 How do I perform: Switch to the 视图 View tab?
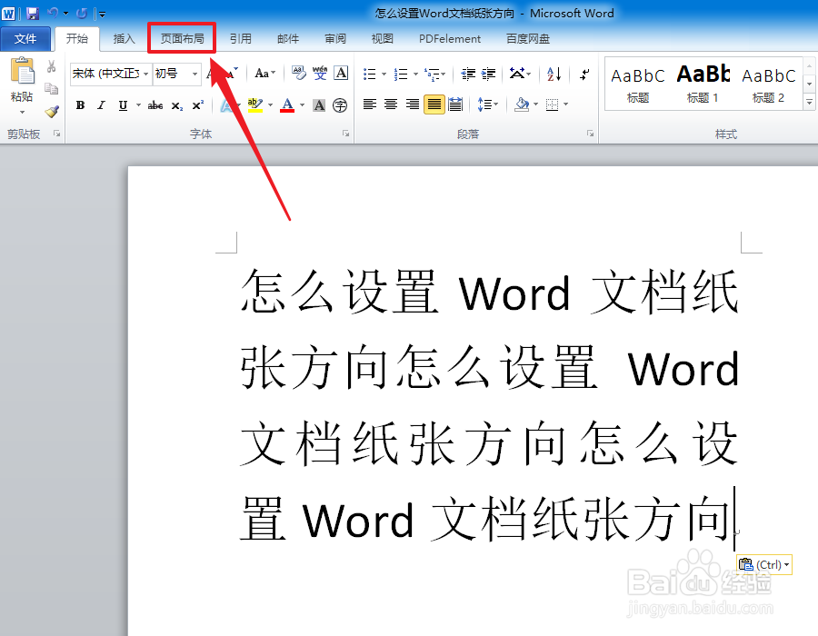coord(382,38)
